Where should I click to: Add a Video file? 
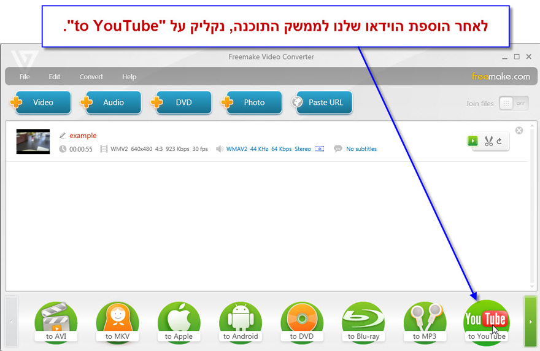click(40, 102)
